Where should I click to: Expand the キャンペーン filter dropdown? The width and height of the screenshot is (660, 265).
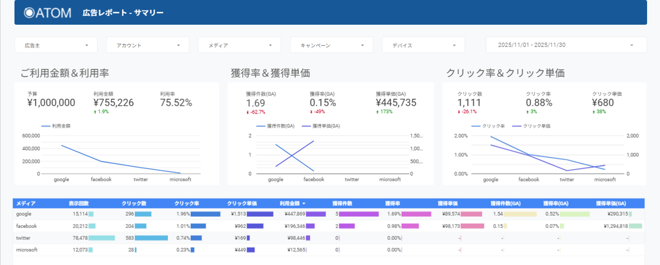331,45
